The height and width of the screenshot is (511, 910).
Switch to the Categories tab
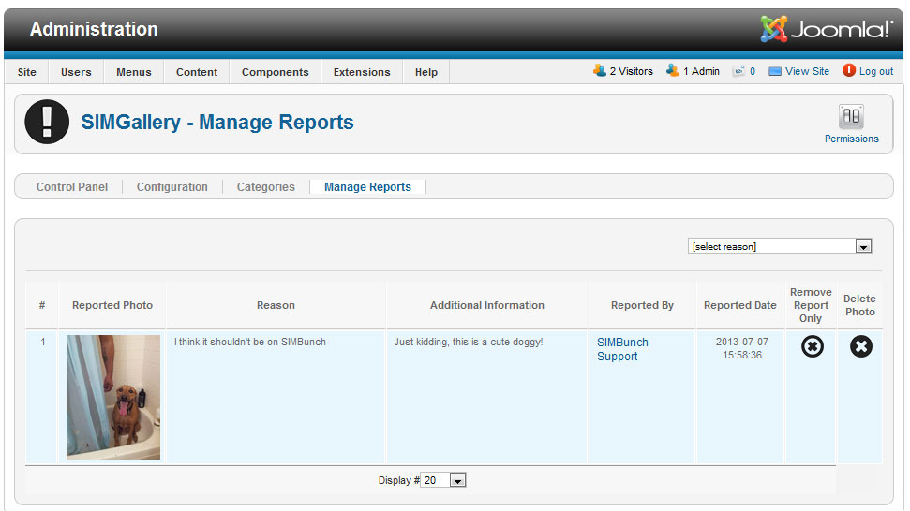tap(266, 186)
